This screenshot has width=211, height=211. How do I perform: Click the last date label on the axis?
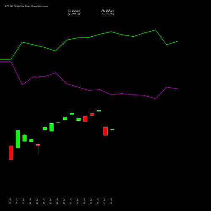(x=111, y=201)
